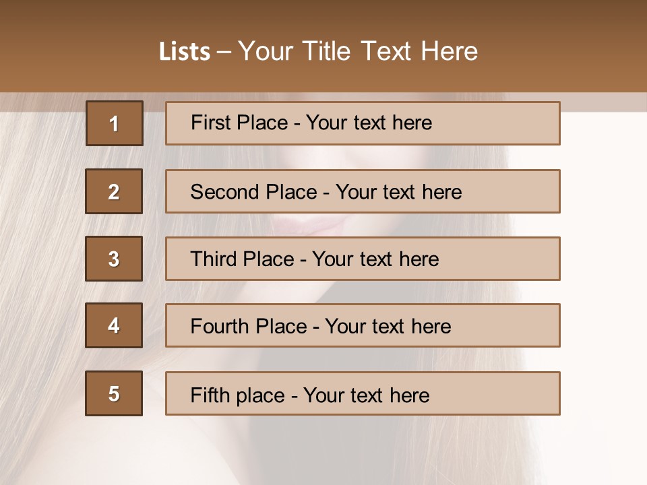Select the "Your Title Text Here" title text

pos(358,51)
